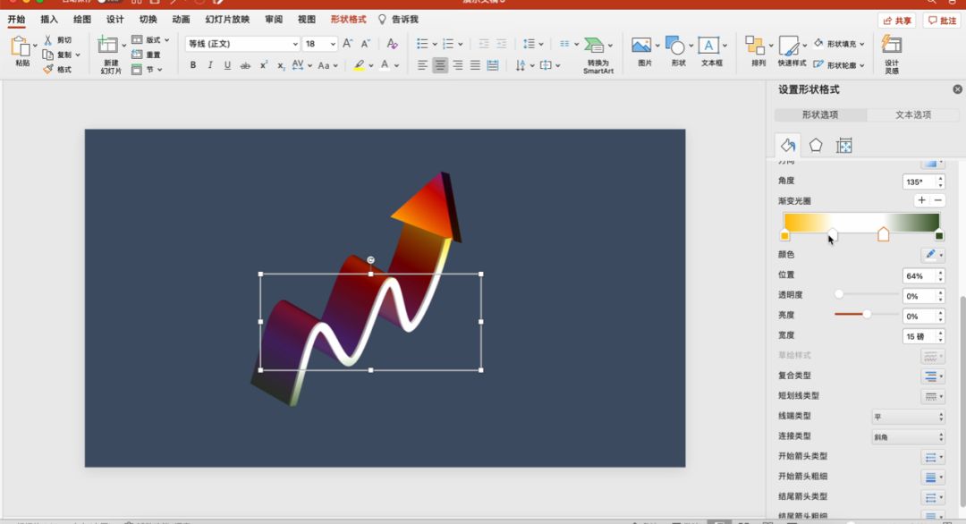The width and height of the screenshot is (966, 524).
Task: Decrease the font size
Action: tap(365, 44)
